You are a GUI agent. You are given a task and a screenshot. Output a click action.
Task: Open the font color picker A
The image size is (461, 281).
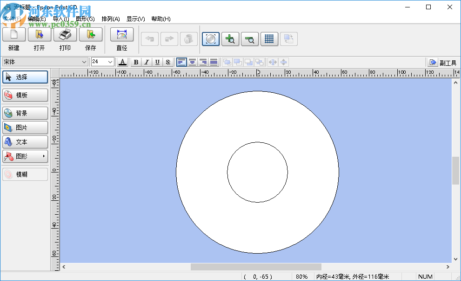point(122,62)
